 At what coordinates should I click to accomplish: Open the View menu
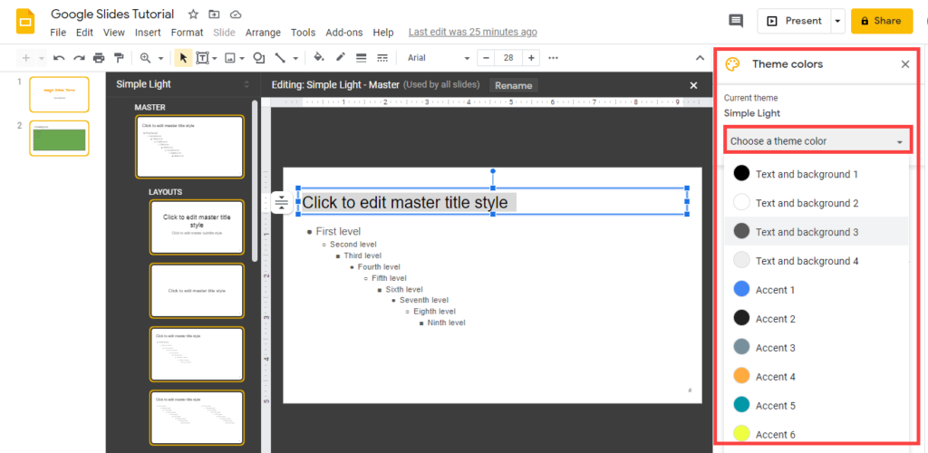click(x=114, y=33)
